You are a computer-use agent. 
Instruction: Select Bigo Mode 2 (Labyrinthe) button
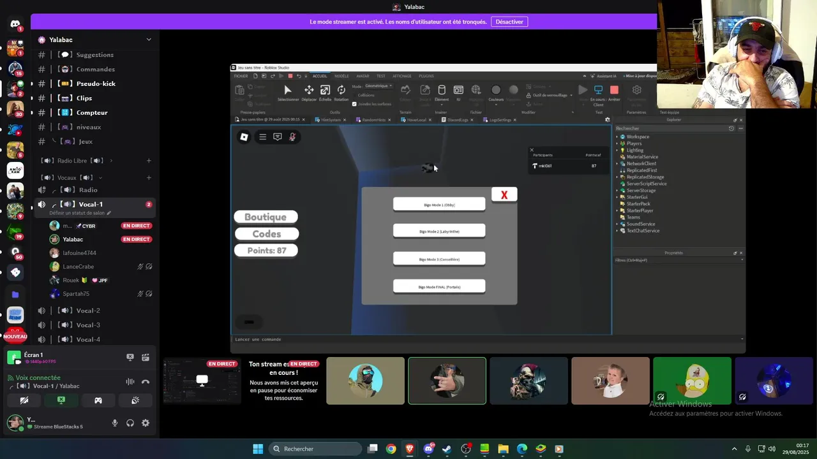pos(439,231)
